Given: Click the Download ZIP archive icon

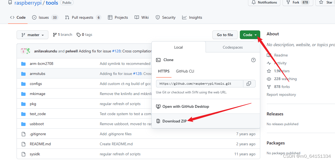Looking at the screenshot, I should [x=158, y=121].
